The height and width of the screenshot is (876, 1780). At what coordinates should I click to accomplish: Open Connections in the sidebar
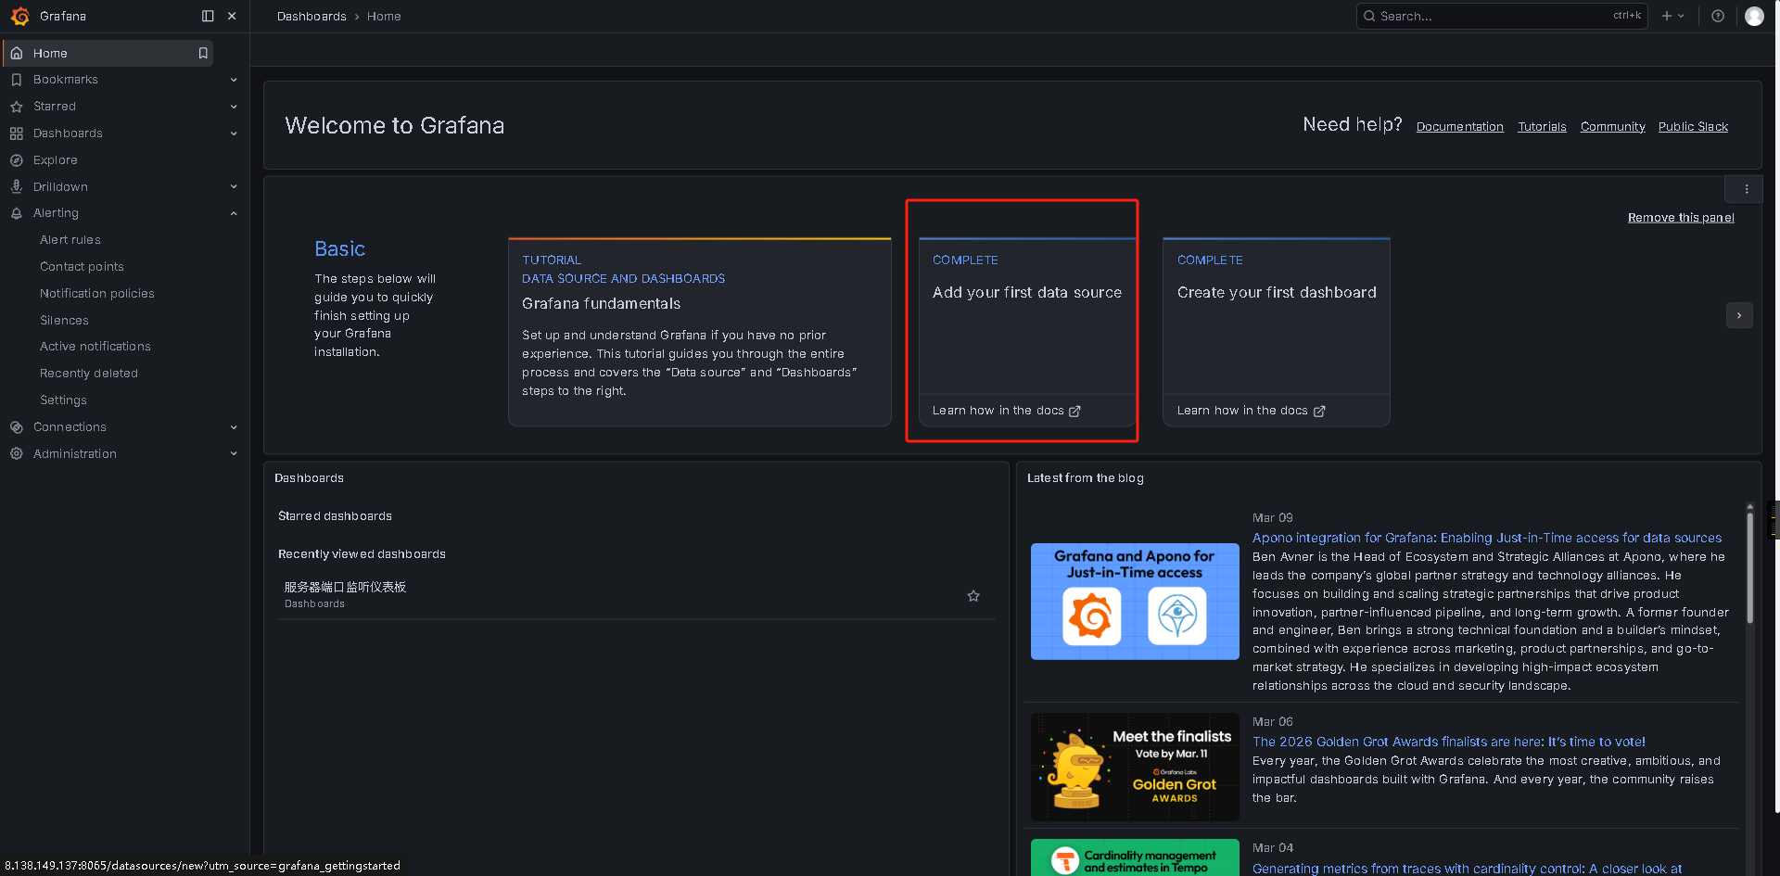pyautogui.click(x=70, y=427)
